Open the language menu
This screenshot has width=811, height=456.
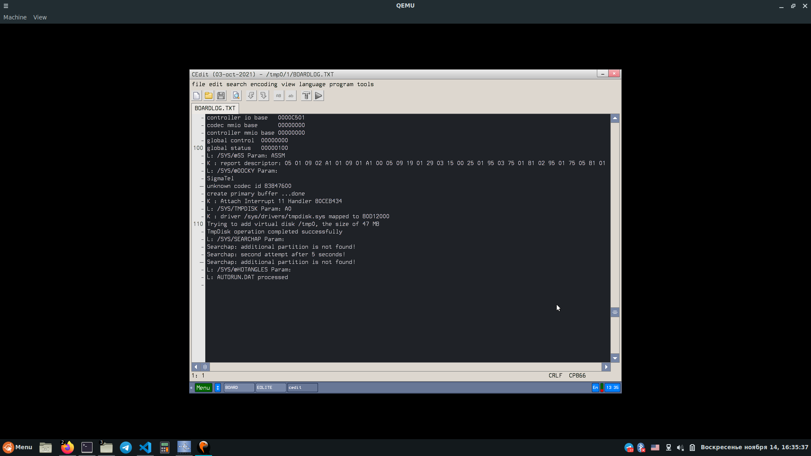312,84
